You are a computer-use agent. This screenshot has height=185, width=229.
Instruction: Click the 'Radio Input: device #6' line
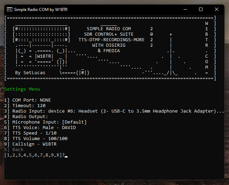point(114,111)
